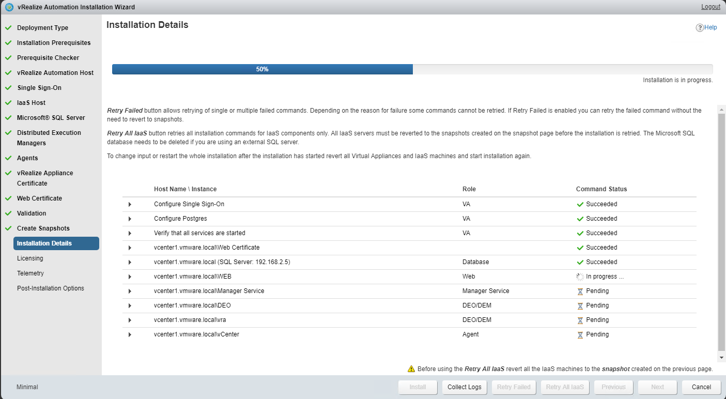Click the Logout link

click(710, 7)
